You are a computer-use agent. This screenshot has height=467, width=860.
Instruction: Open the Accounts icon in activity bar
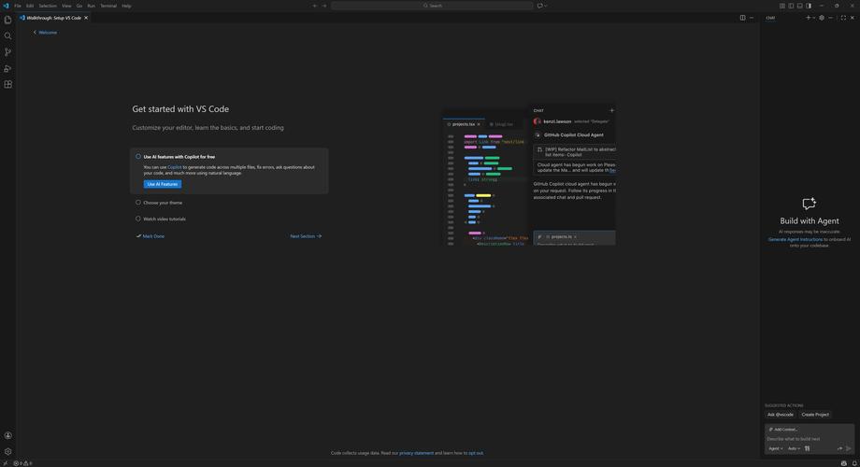click(7, 435)
